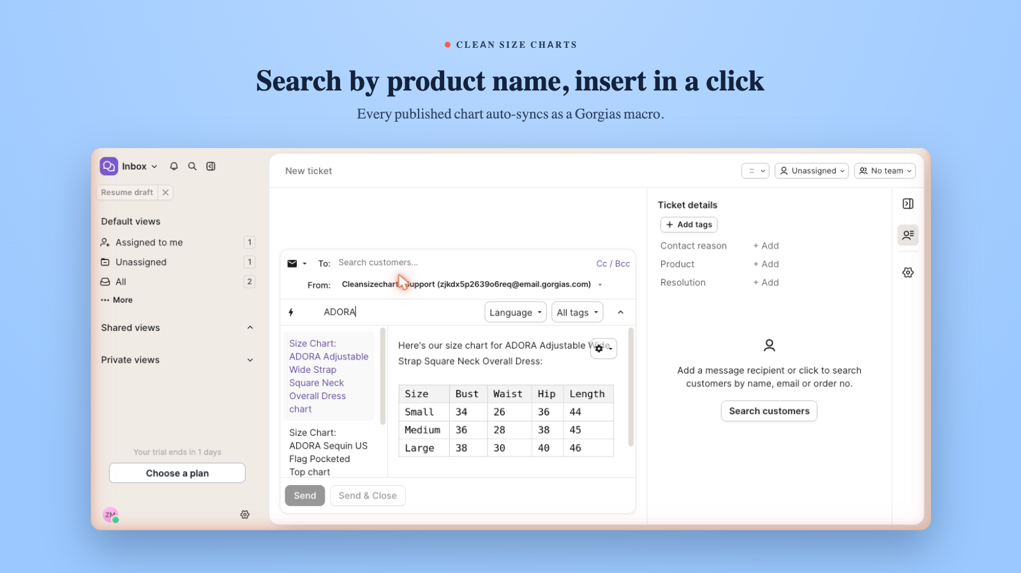Open the Language filter dropdown

point(516,312)
